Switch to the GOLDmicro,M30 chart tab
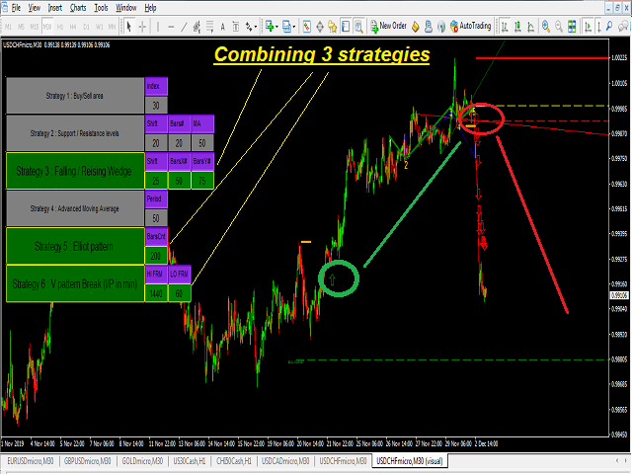 (x=142, y=461)
